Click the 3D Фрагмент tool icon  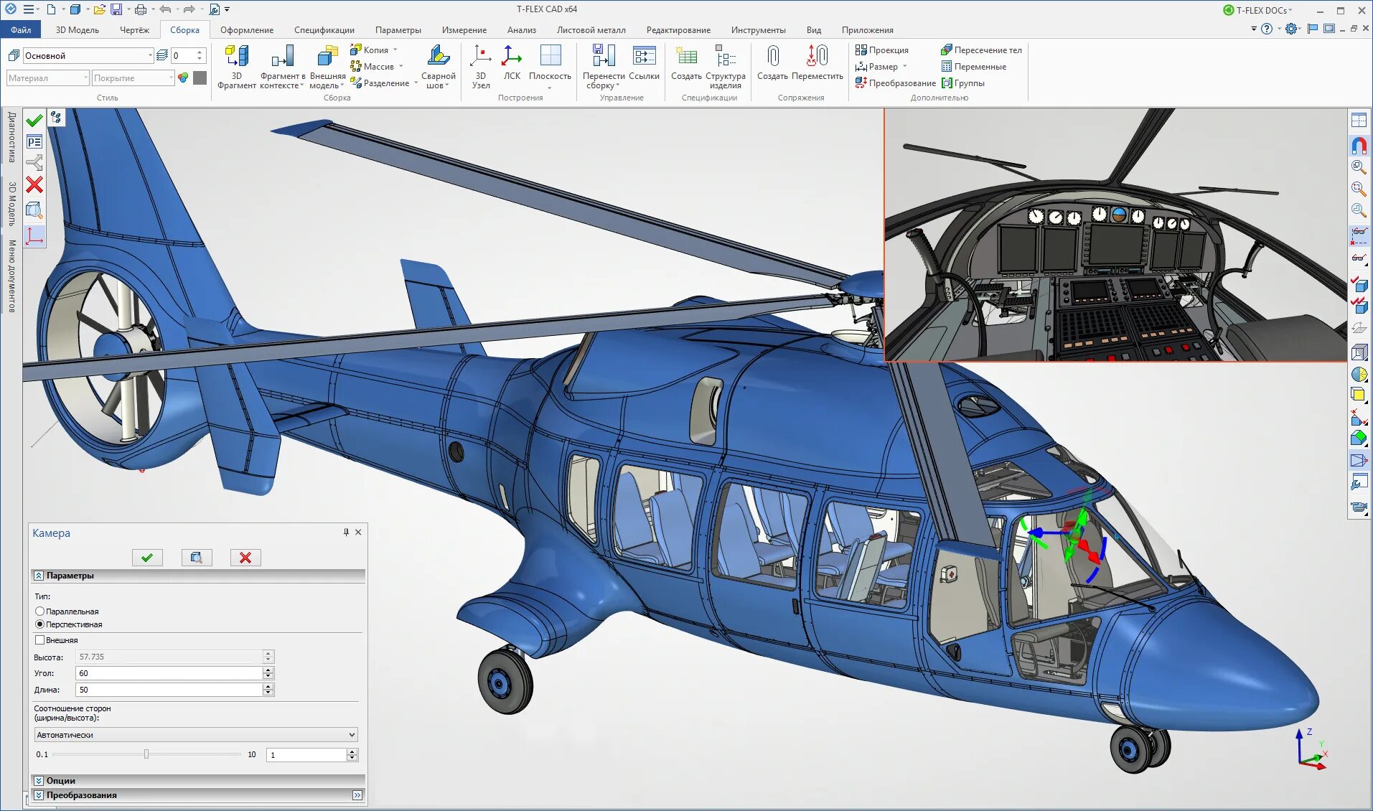click(236, 57)
